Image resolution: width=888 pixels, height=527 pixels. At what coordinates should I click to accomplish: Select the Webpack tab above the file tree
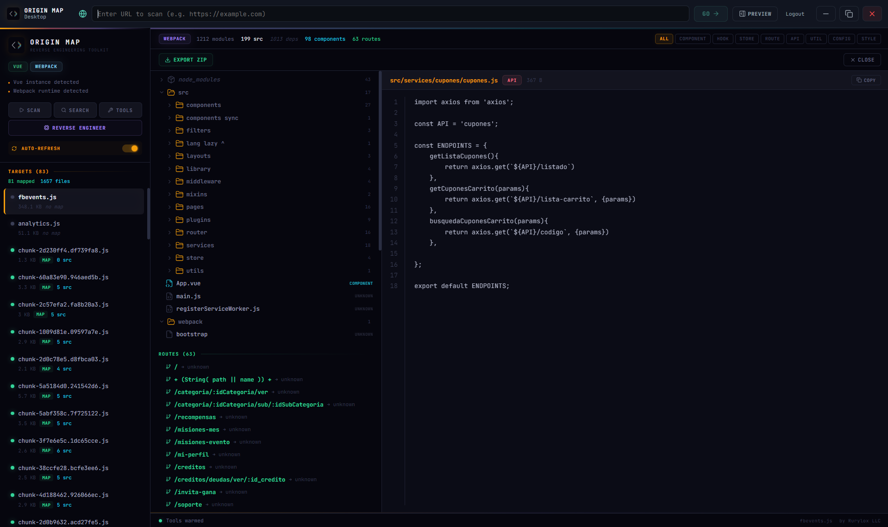click(175, 39)
